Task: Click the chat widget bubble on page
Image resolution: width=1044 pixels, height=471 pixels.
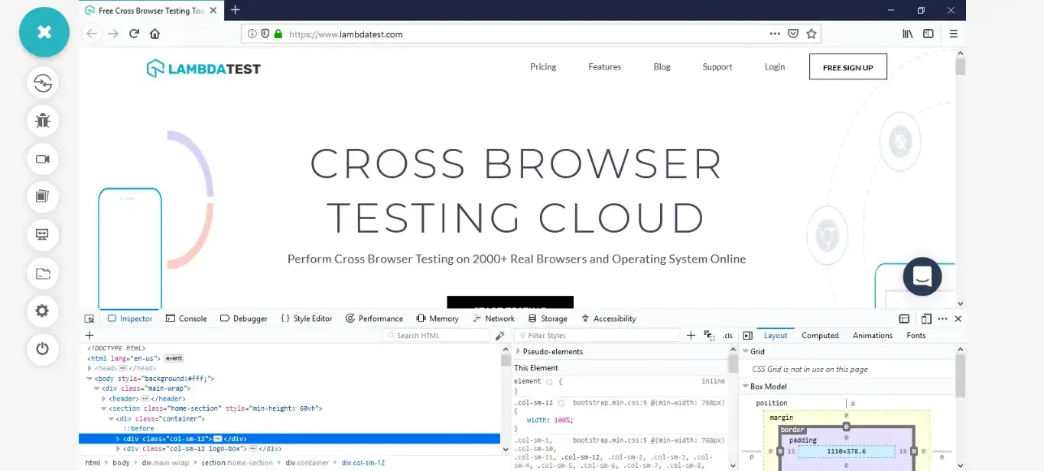Action: 922,276
